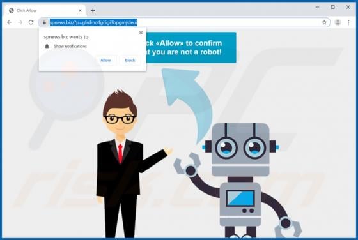Open a new tab with the plus button

pyautogui.click(x=93, y=10)
